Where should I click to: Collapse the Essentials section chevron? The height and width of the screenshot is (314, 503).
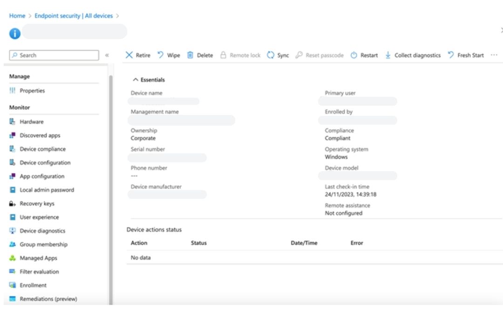136,80
